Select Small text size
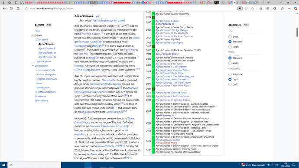The width and height of the screenshot is (299, 168). tap(230, 36)
